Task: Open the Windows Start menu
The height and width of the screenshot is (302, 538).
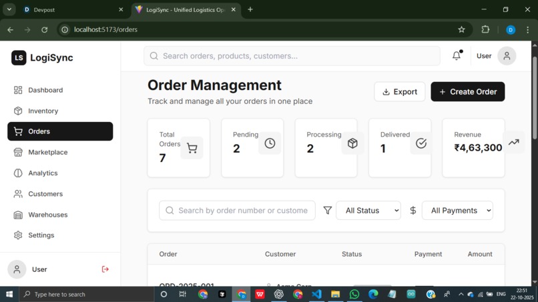Action: 9,294
